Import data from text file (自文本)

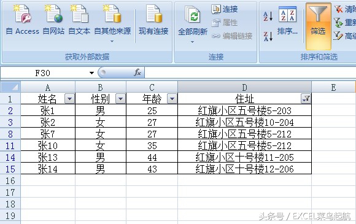pos(79,20)
